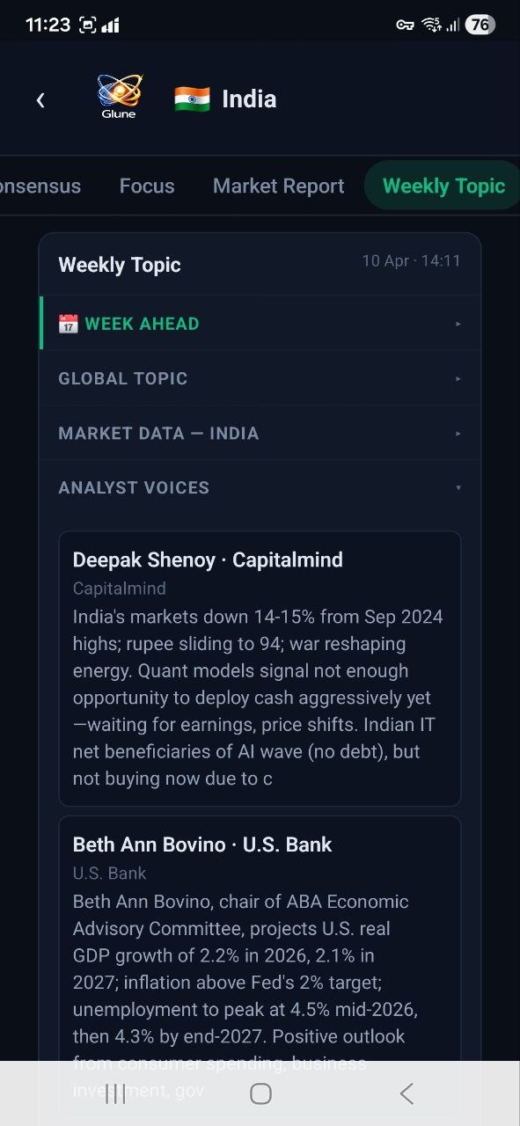Toggle the WEEK AHEAD section open

coord(260,323)
